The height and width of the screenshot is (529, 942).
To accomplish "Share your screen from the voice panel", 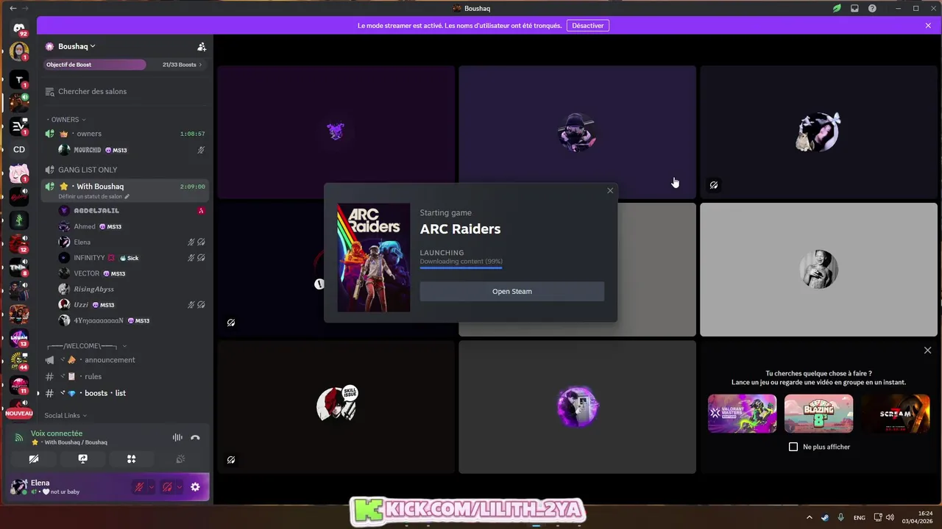I will [82, 458].
